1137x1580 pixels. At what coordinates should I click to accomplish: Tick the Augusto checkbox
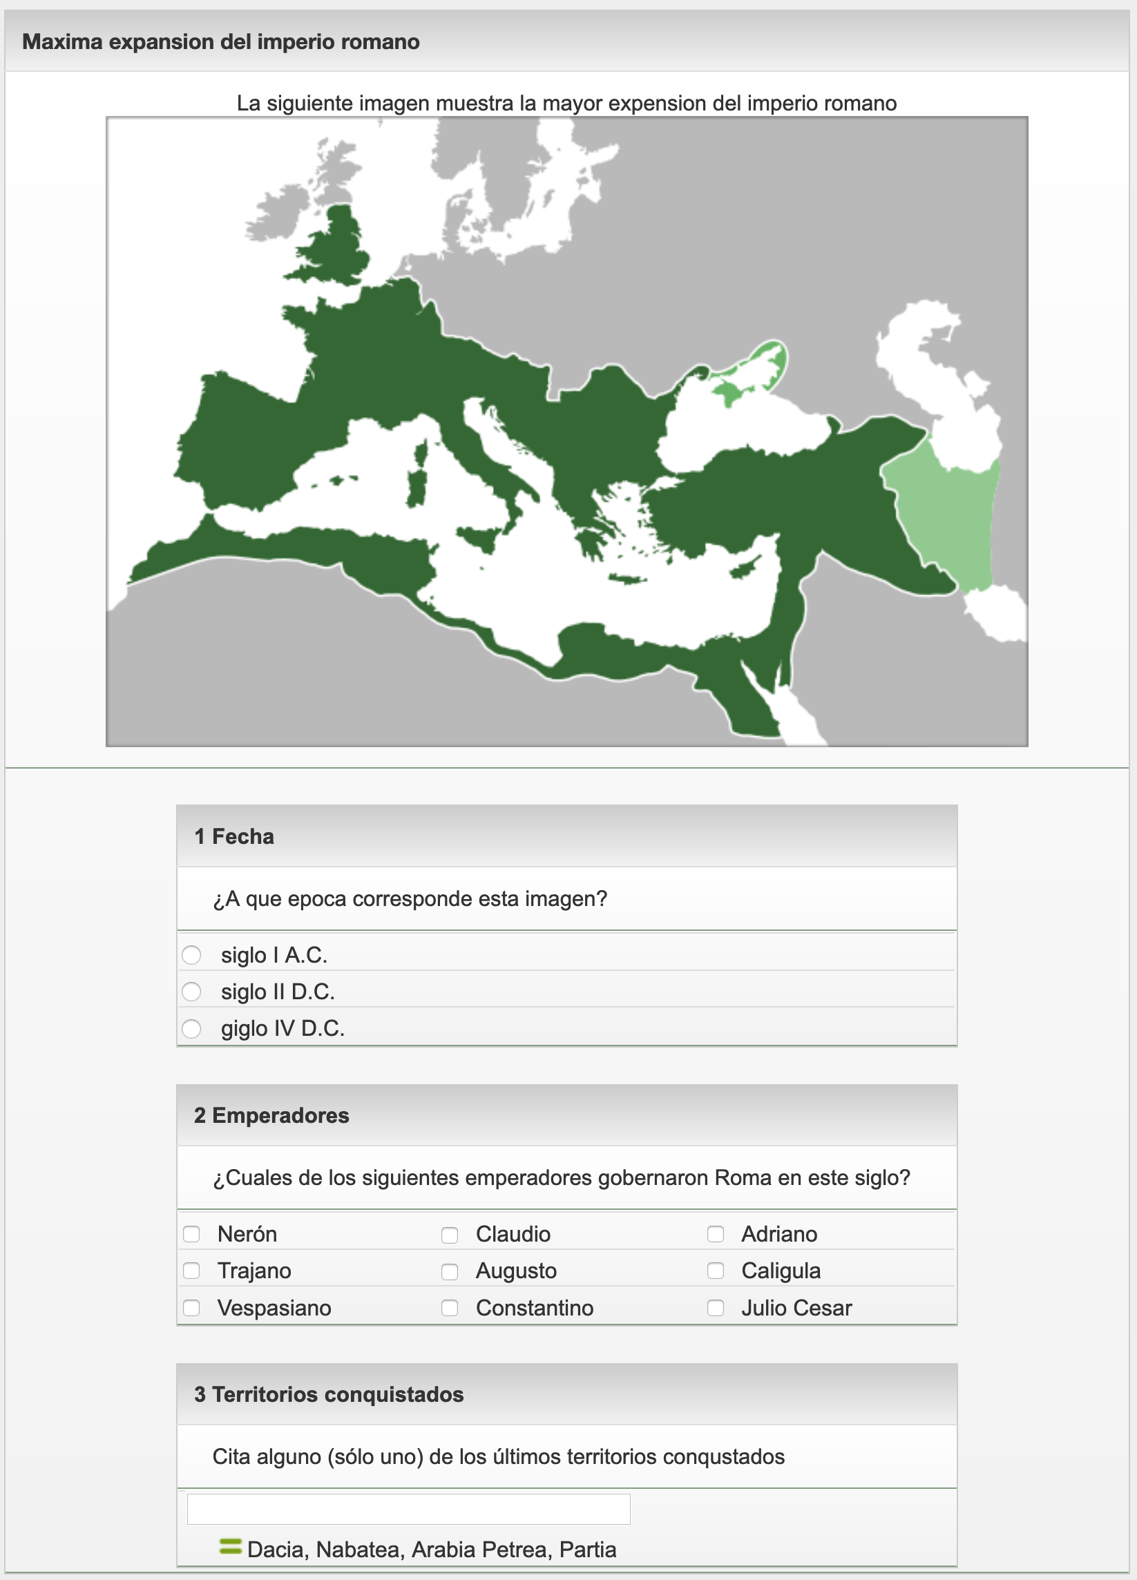(450, 1271)
